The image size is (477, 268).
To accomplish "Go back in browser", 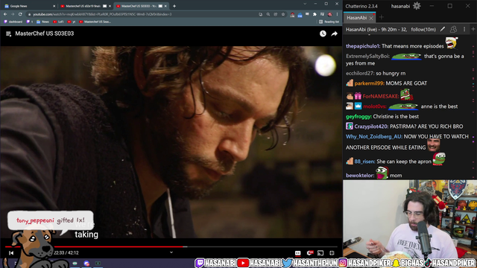I will (5, 14).
